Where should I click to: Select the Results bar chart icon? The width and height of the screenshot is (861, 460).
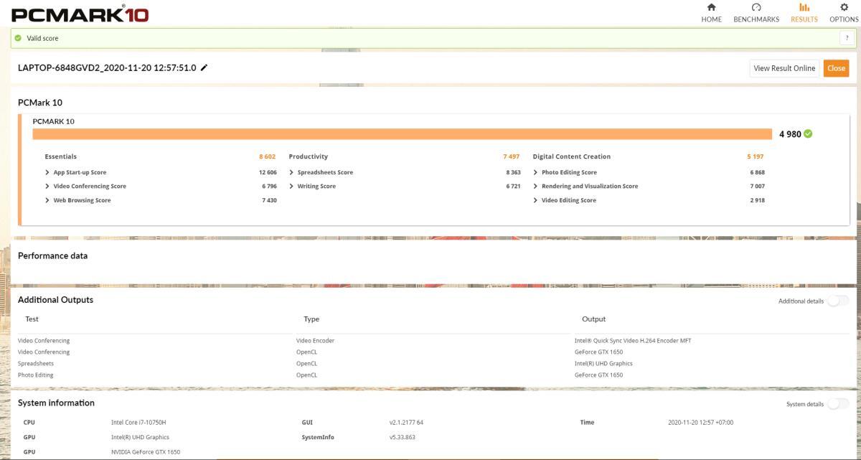click(804, 6)
